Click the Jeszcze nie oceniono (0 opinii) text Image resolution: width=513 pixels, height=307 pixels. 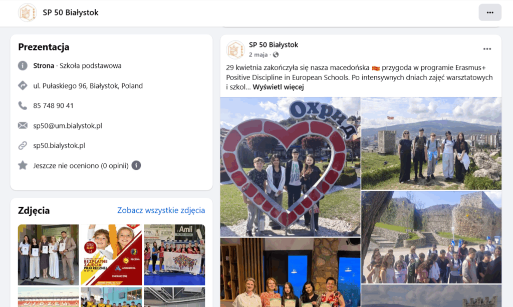(x=81, y=165)
